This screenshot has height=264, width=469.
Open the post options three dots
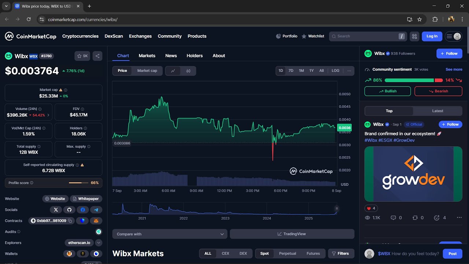(x=459, y=218)
